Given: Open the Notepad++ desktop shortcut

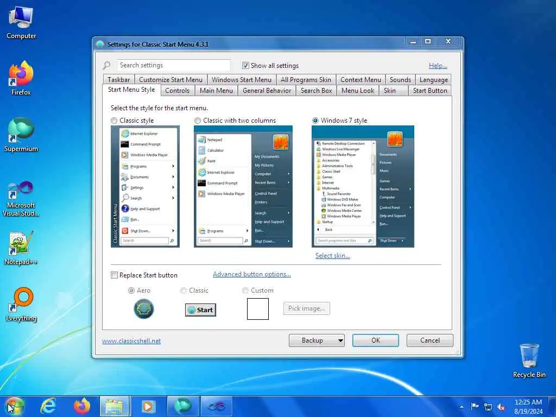Looking at the screenshot, I should [21, 248].
